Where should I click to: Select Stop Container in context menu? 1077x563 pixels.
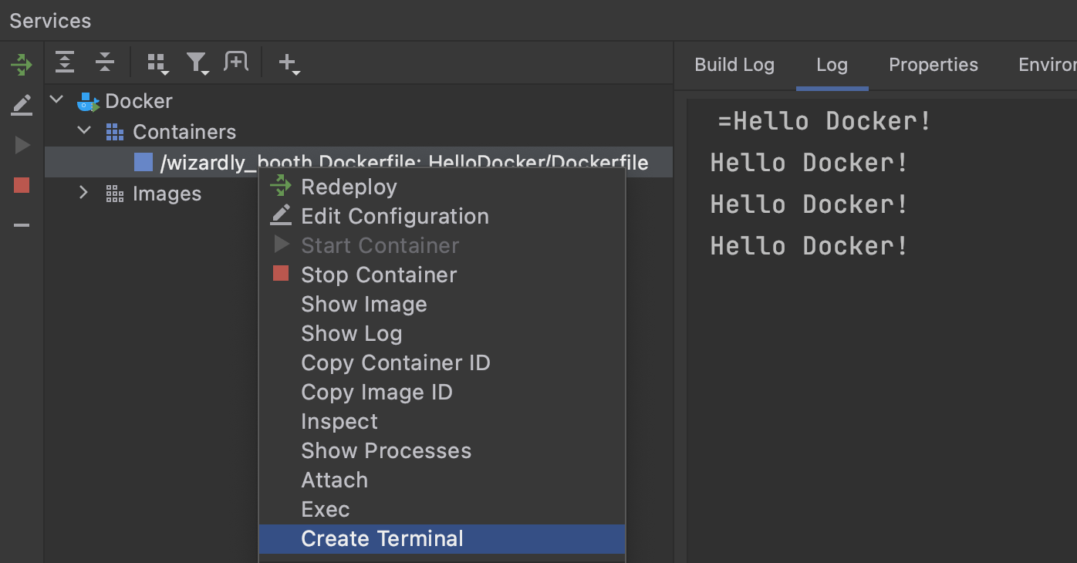click(x=378, y=275)
